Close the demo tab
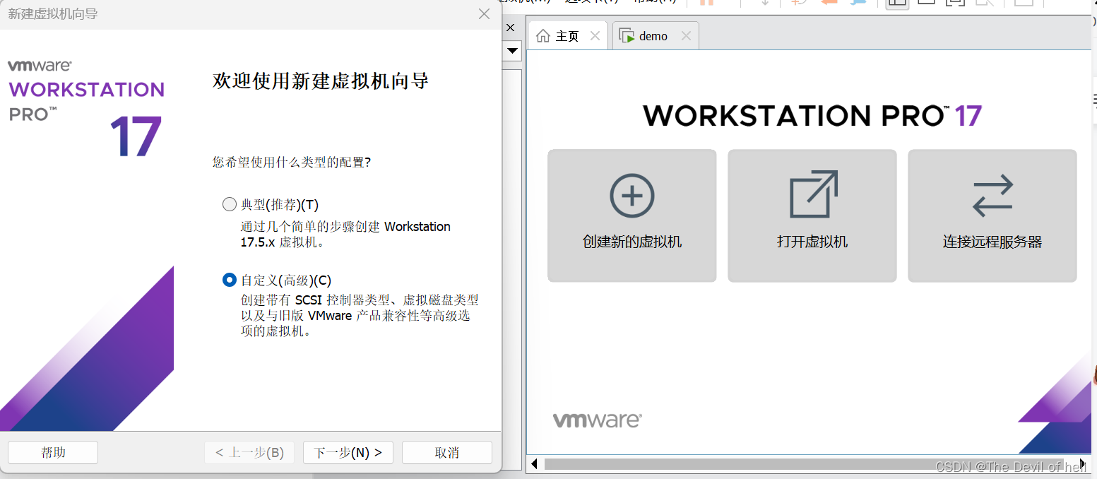Image resolution: width=1097 pixels, height=479 pixels. [686, 36]
